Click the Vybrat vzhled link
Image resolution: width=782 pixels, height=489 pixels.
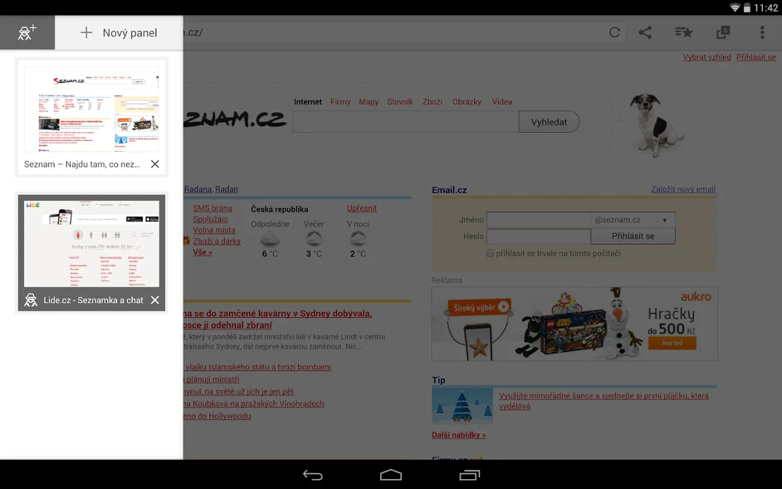tap(707, 57)
